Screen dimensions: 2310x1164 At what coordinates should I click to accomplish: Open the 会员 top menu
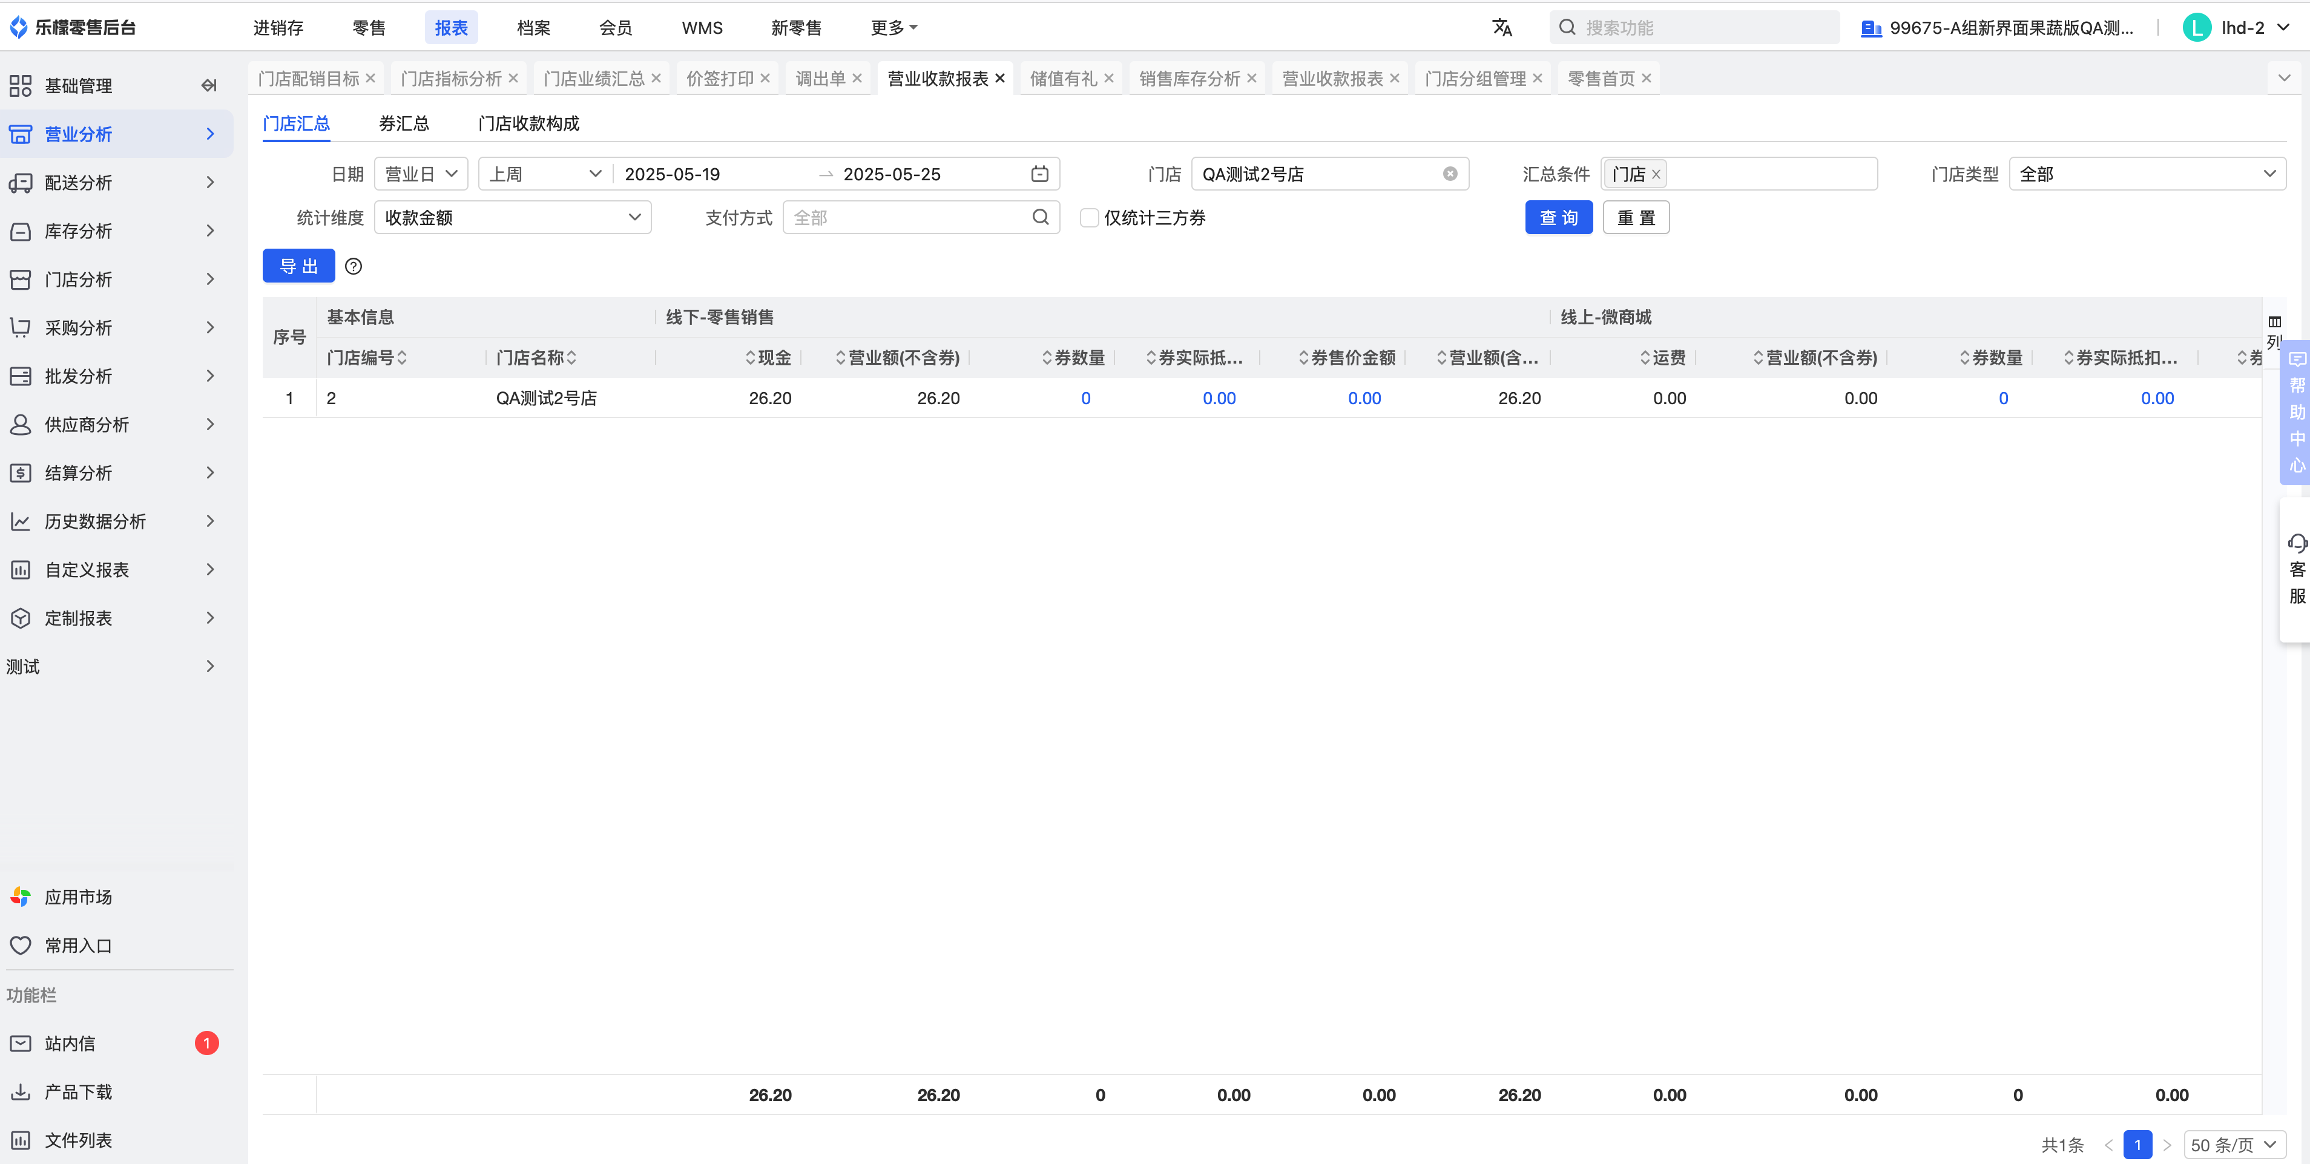[615, 28]
